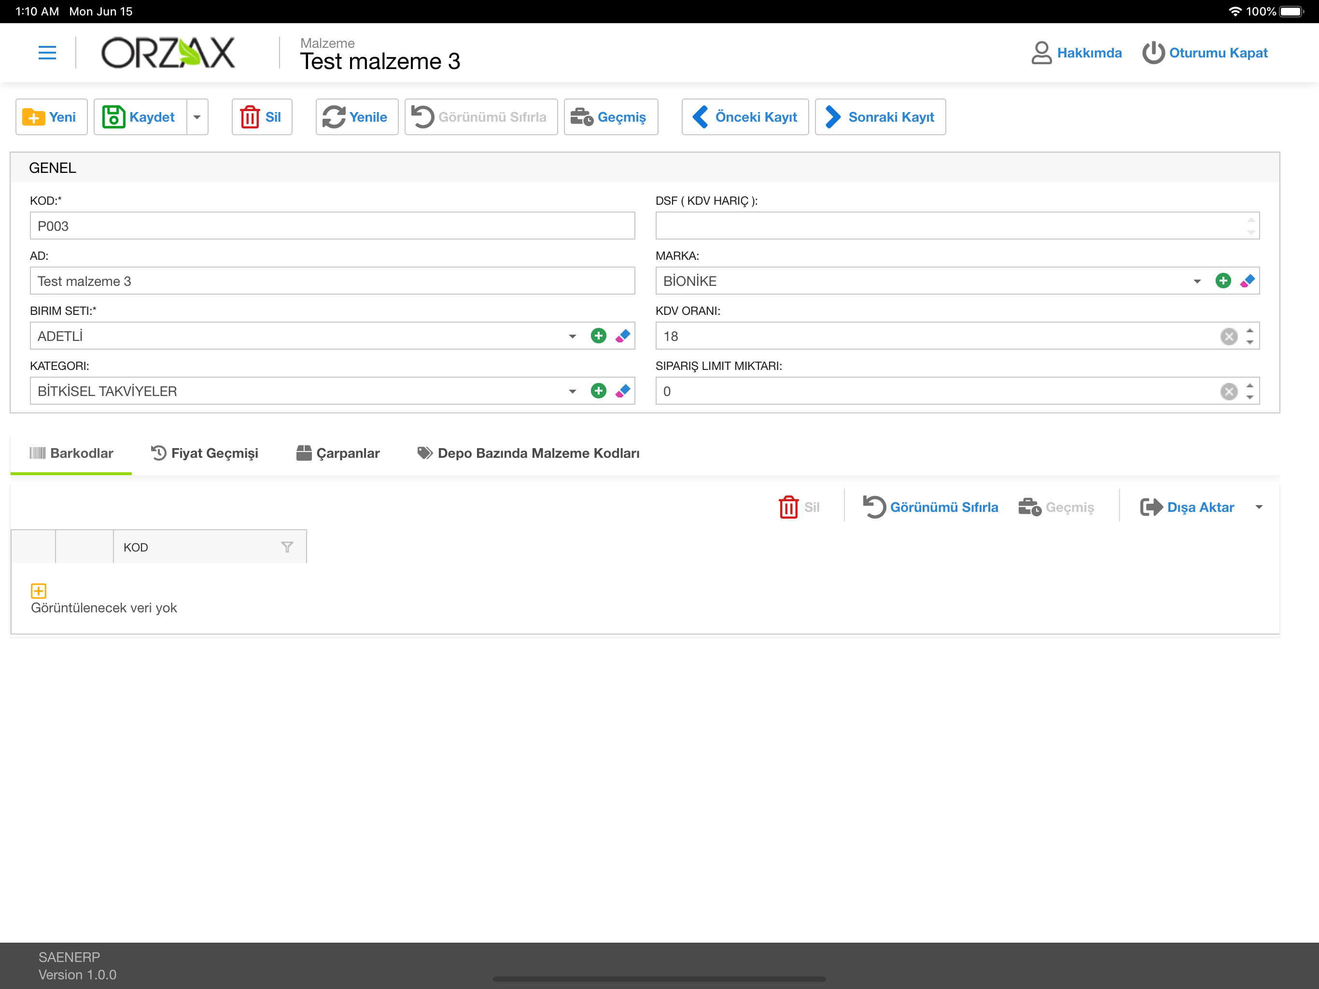
Task: Switch to the Barkodlar tab
Action: point(71,453)
